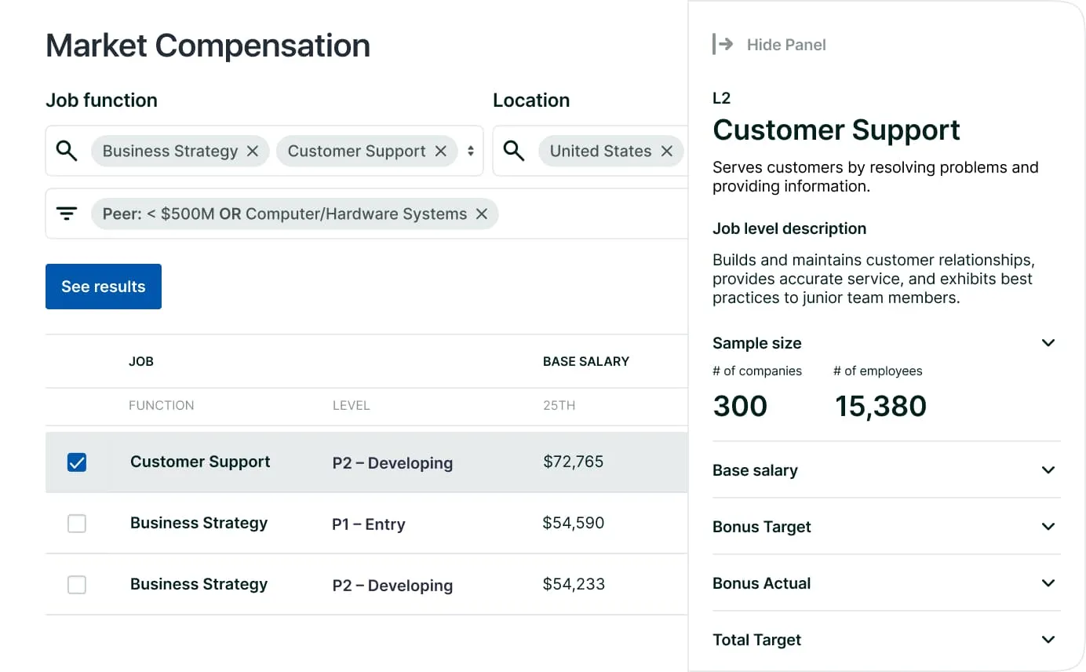
Task: Expand the Total Target section
Action: pos(1048,640)
